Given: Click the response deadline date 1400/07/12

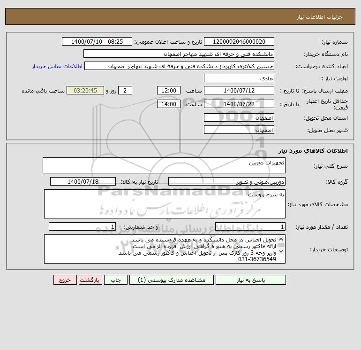Looking at the screenshot, I should coord(239,91).
